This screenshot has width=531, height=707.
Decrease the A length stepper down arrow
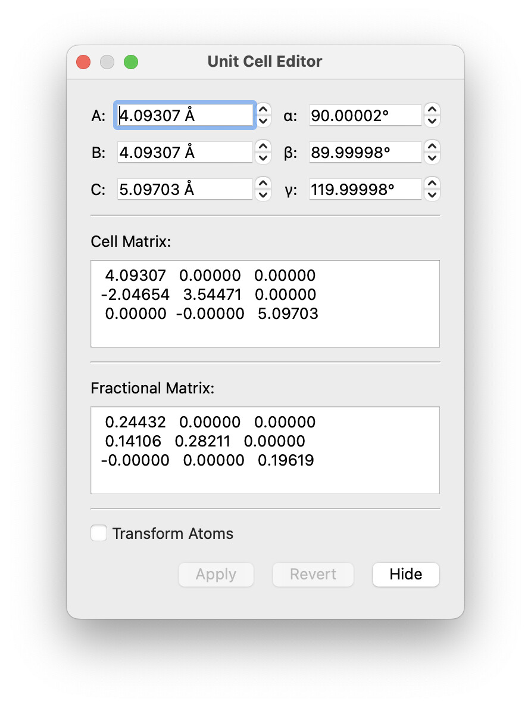pyautogui.click(x=264, y=121)
